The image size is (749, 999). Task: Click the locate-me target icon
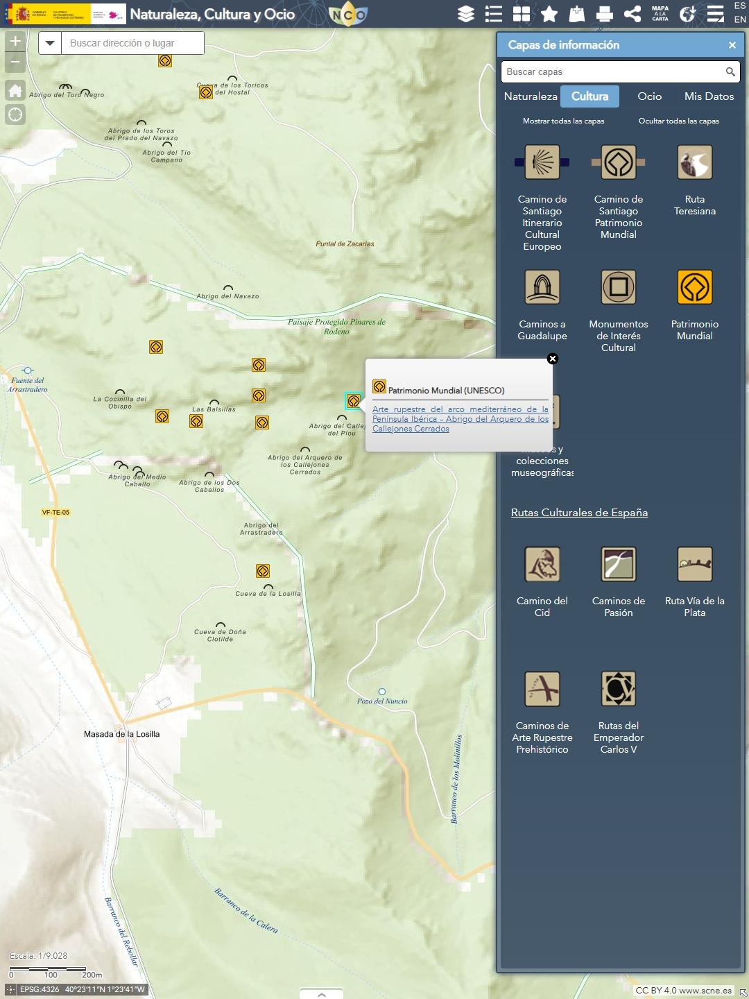tap(15, 114)
